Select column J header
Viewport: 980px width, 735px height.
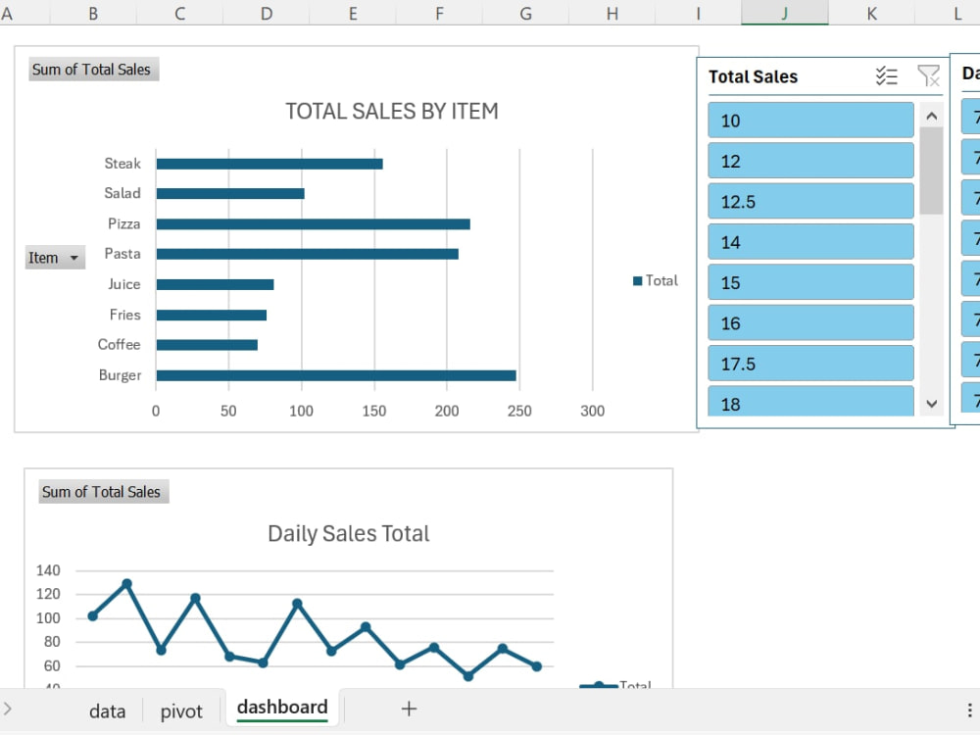(x=784, y=13)
